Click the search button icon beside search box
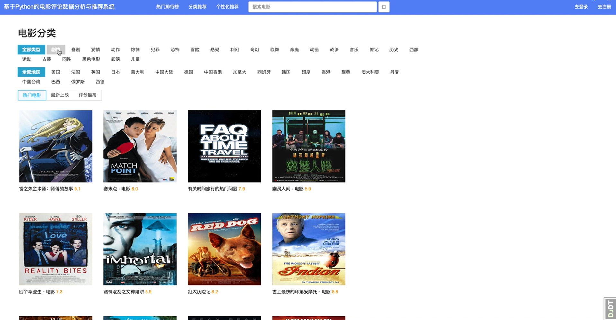The height and width of the screenshot is (320, 616). tap(384, 7)
